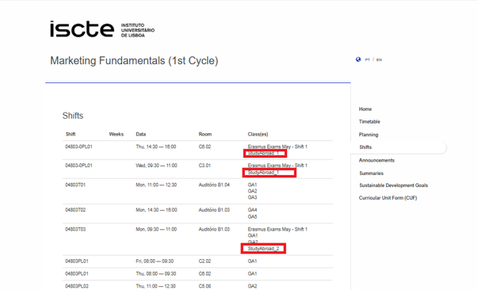Open the Announcements sidebar item

point(377,160)
